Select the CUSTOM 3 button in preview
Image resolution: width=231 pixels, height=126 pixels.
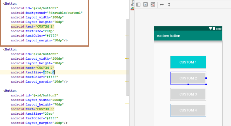(188, 94)
